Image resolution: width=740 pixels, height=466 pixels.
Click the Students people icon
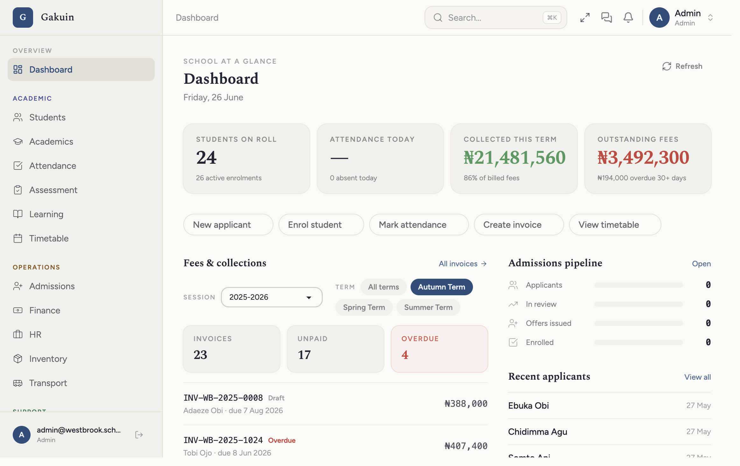click(x=18, y=117)
